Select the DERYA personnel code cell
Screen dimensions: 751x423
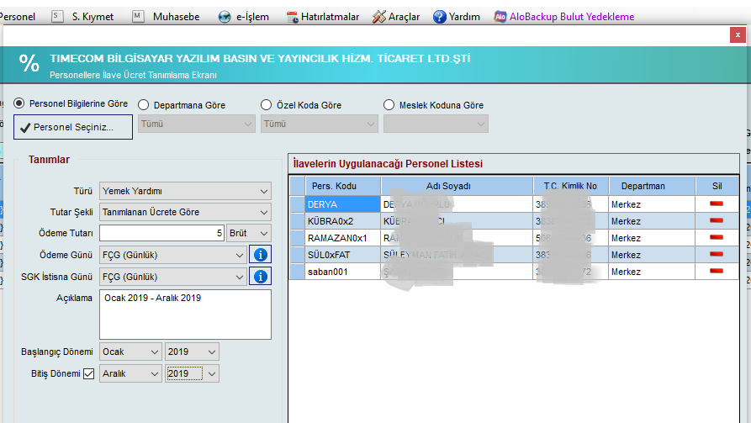click(343, 204)
